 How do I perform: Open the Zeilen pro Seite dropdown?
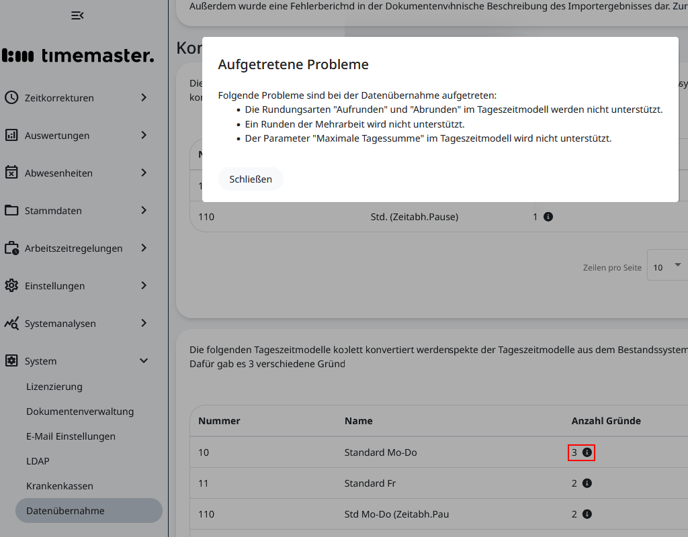[667, 266]
